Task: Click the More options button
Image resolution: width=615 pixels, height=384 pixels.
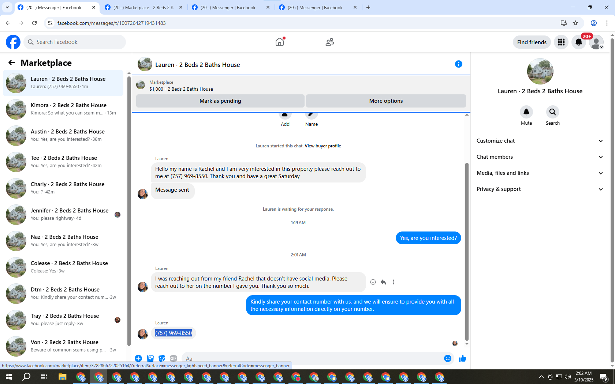Action: point(386,101)
